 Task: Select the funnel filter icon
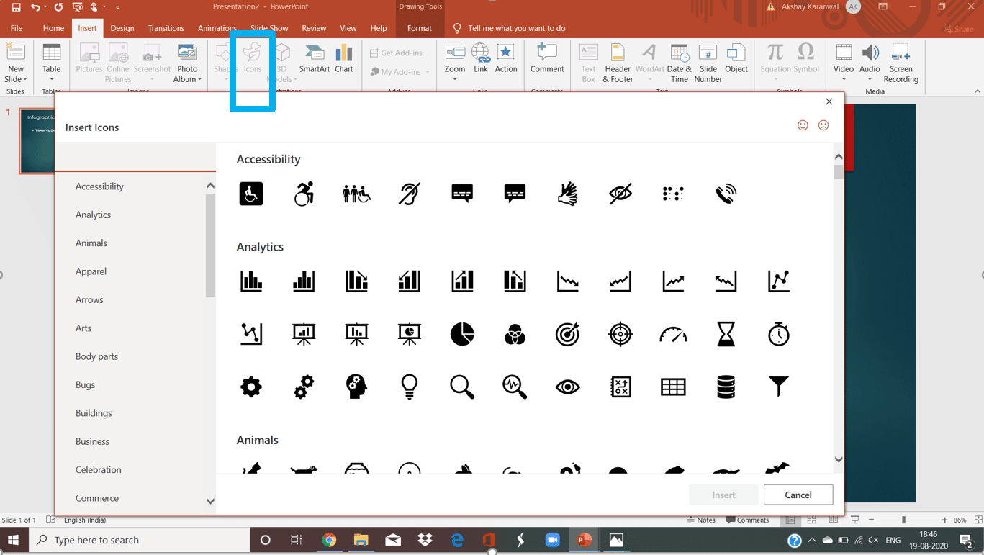pyautogui.click(x=778, y=387)
